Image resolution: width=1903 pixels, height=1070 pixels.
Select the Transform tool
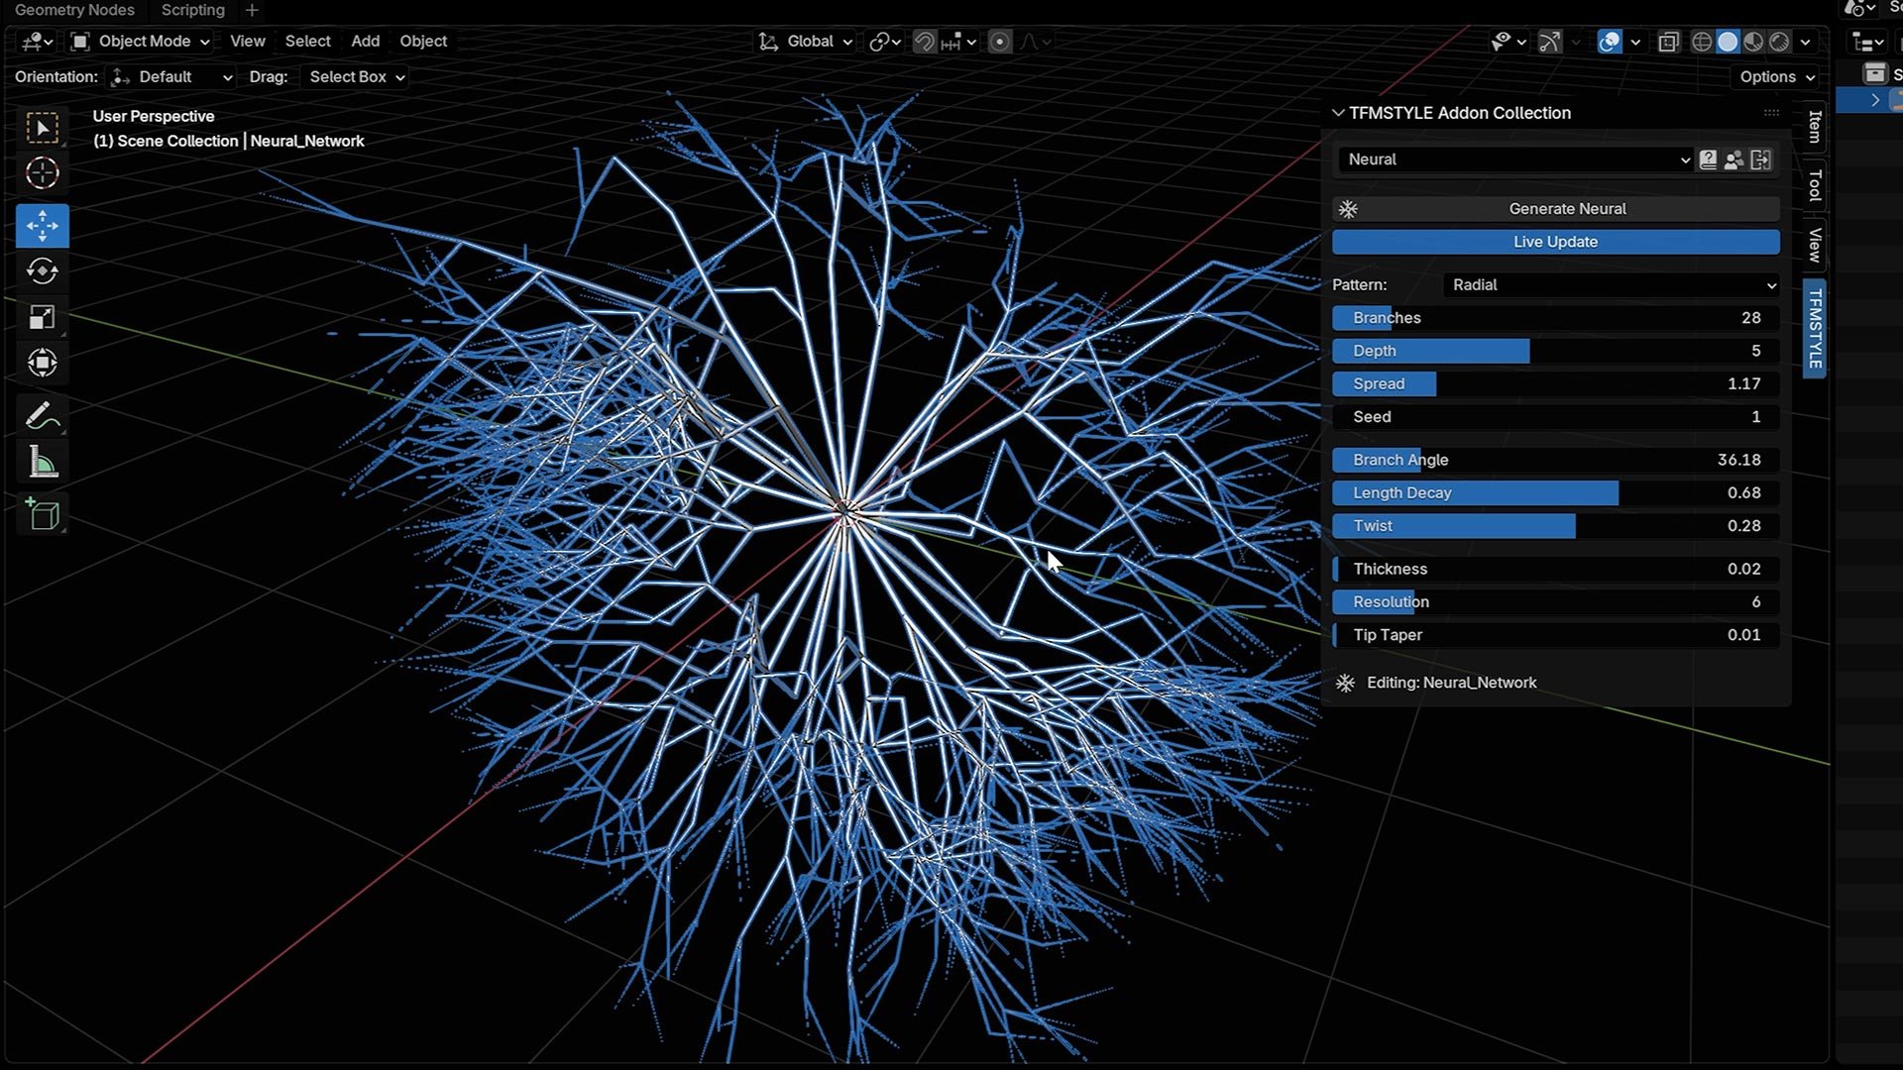(x=42, y=363)
